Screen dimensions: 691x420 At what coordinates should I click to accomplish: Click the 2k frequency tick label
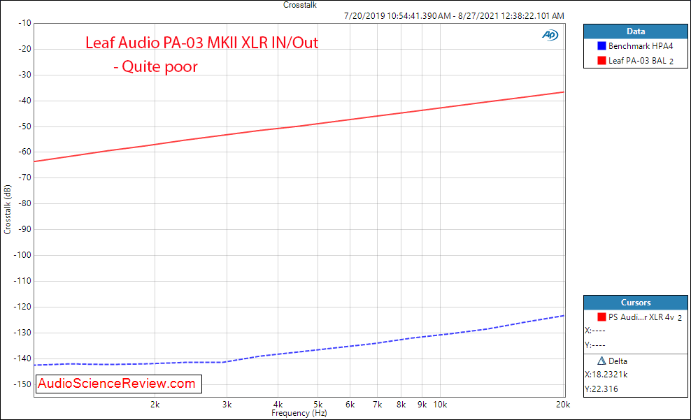click(x=155, y=405)
